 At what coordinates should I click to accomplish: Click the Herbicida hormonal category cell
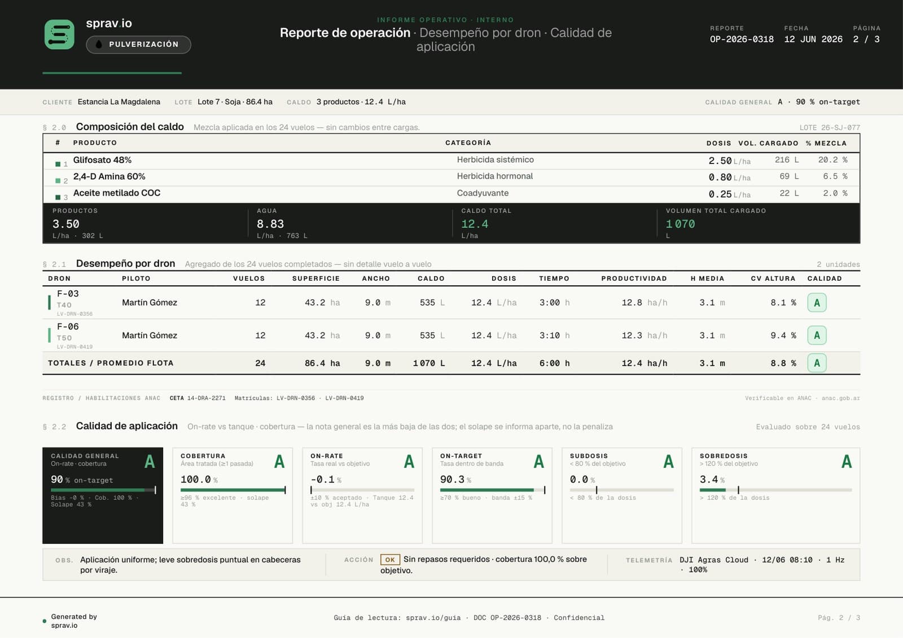pyautogui.click(x=494, y=176)
